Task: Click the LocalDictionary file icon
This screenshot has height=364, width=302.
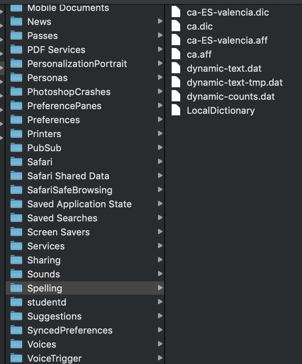Action: point(176,111)
